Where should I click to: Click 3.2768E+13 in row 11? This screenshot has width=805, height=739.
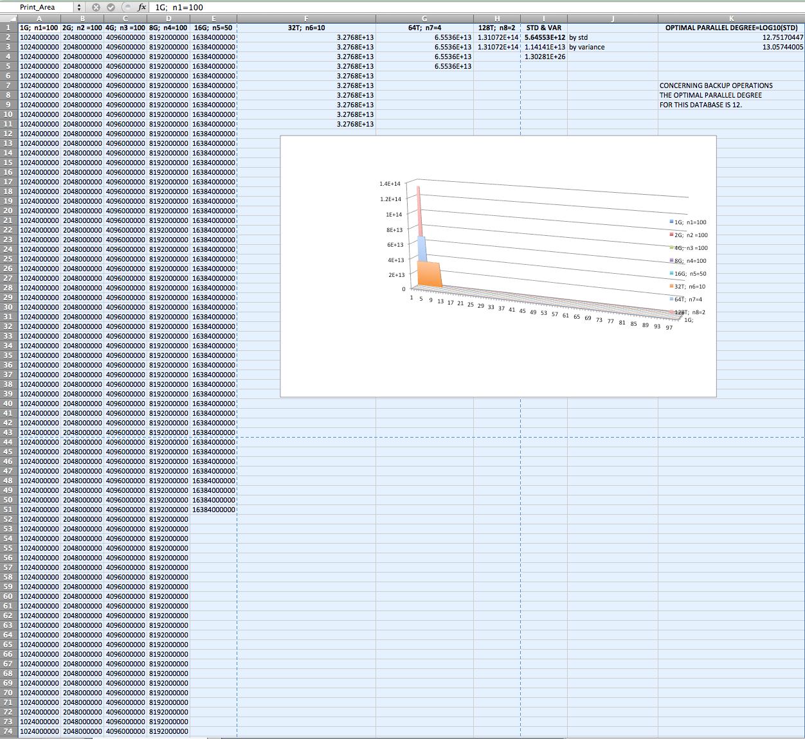[306, 124]
